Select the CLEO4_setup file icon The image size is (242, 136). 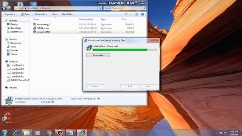[34, 28]
